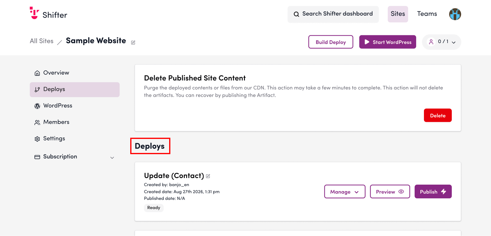
Task: Click the user icon in the 0 / 1 pill
Action: coord(431,42)
